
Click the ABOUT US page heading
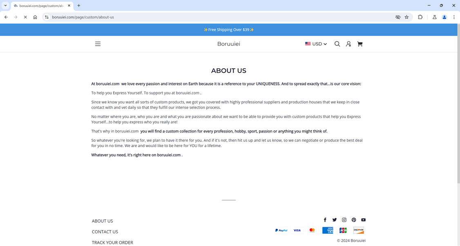(x=228, y=70)
